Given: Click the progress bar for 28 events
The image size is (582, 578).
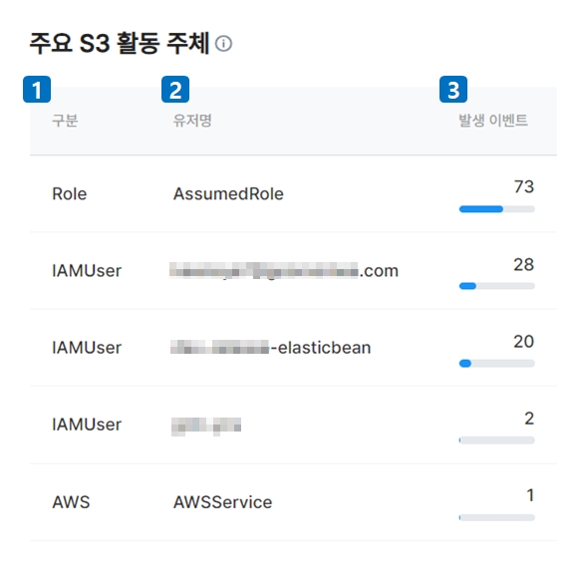Looking at the screenshot, I should (496, 286).
